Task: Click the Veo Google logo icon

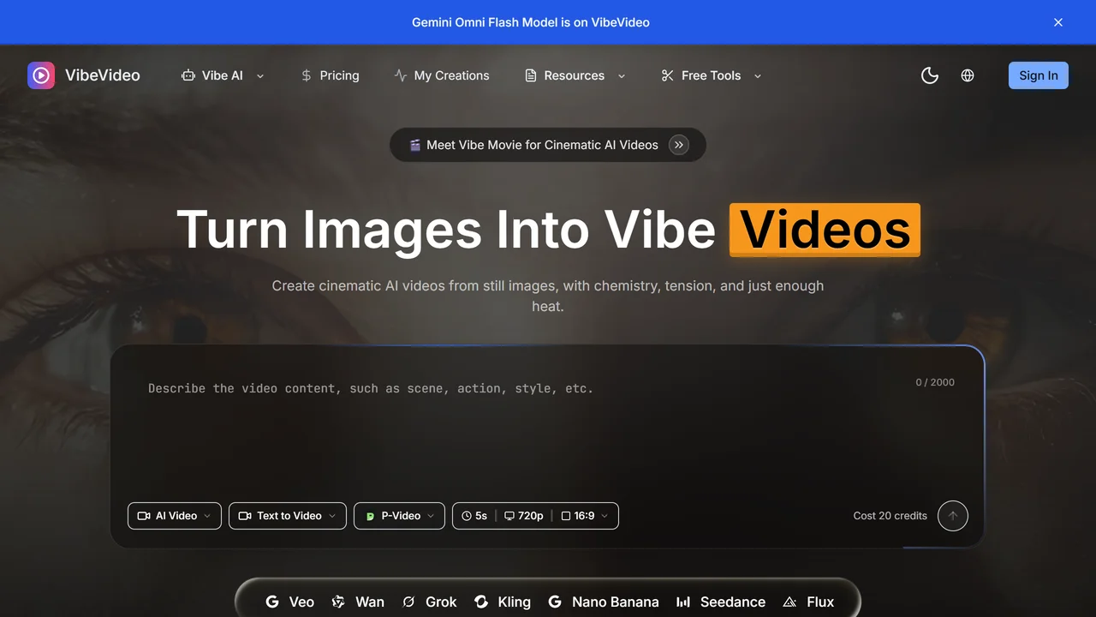Action: 272,602
